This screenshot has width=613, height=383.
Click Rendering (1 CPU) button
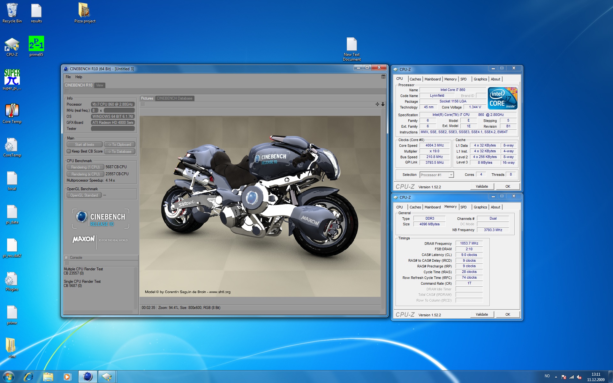coord(85,167)
